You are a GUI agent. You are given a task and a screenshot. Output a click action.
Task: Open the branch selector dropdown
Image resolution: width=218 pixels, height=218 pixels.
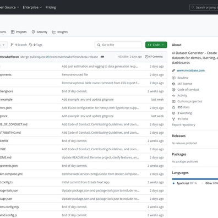click(3, 45)
